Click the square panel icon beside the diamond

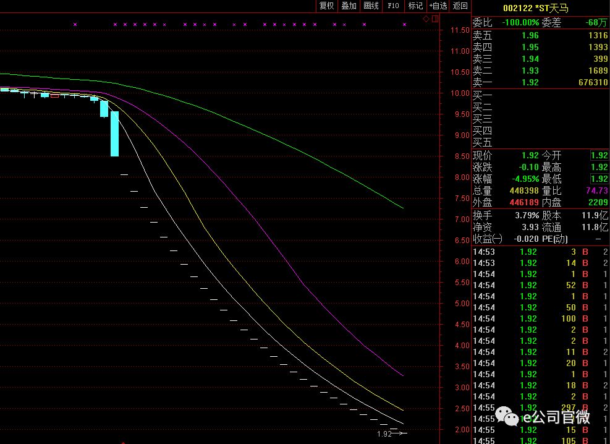tap(435, 19)
